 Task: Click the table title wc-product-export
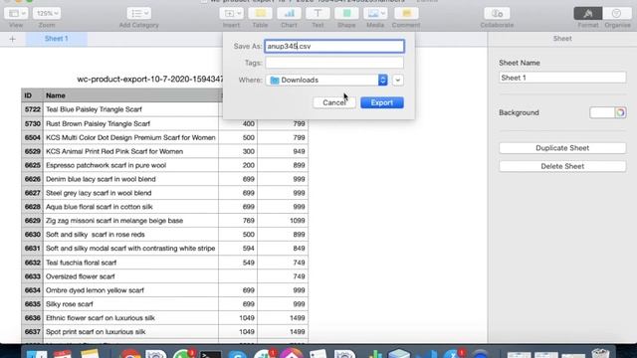pyautogui.click(x=150, y=80)
